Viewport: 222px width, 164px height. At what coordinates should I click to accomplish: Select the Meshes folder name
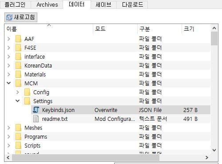tap(33, 128)
